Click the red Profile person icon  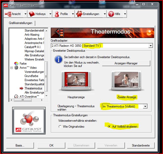pos(57,14)
